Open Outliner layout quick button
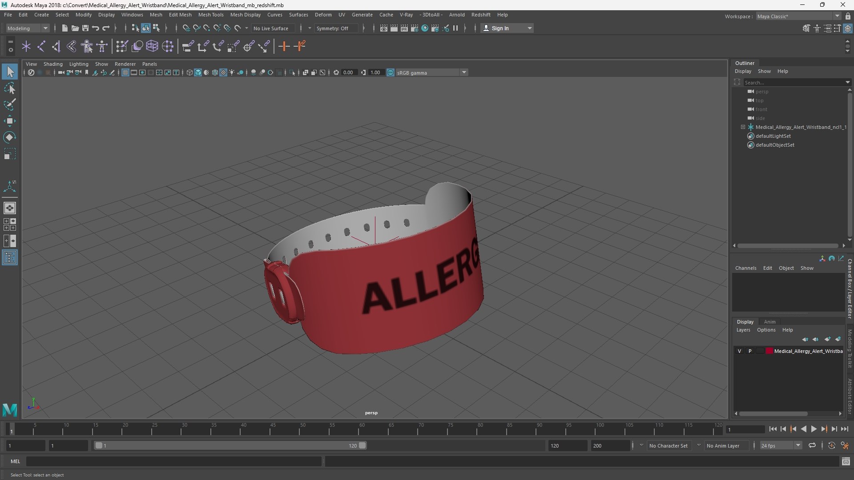 click(10, 257)
